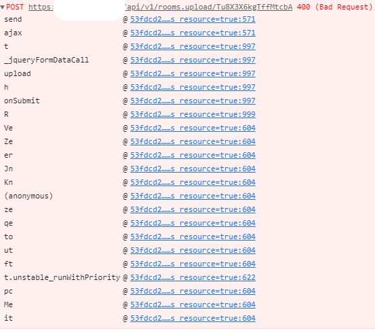Open source link for the pc frame
This screenshot has height=333, width=375.
pos(193,291)
